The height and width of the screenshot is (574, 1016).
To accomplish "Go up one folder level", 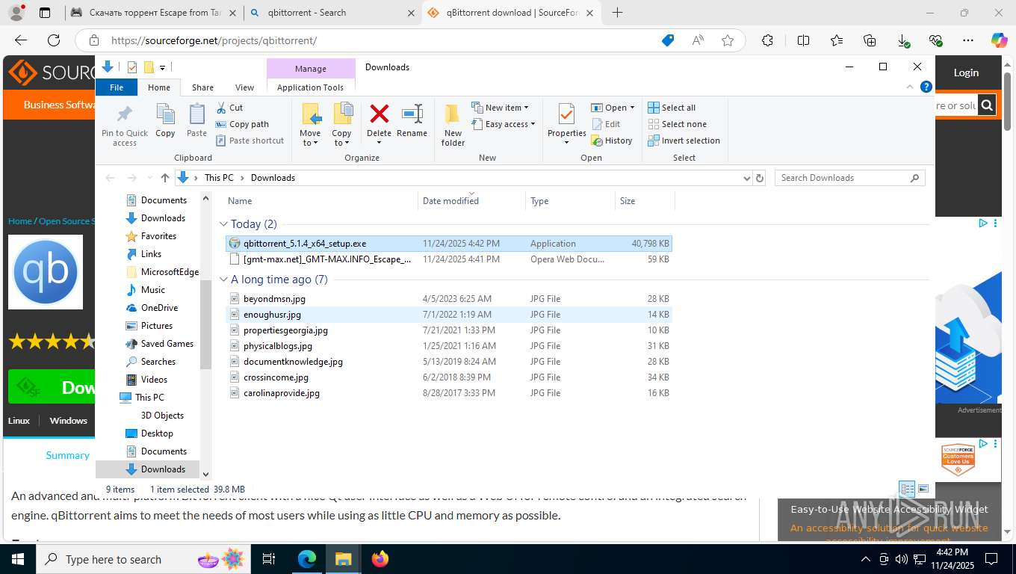I will tap(165, 178).
